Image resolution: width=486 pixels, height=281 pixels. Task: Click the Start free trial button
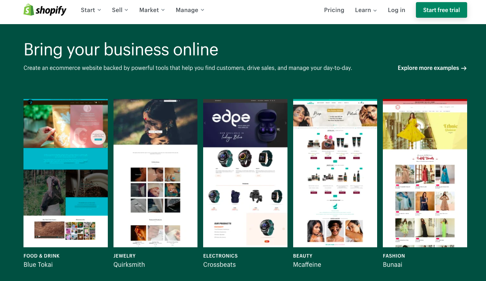pos(442,10)
